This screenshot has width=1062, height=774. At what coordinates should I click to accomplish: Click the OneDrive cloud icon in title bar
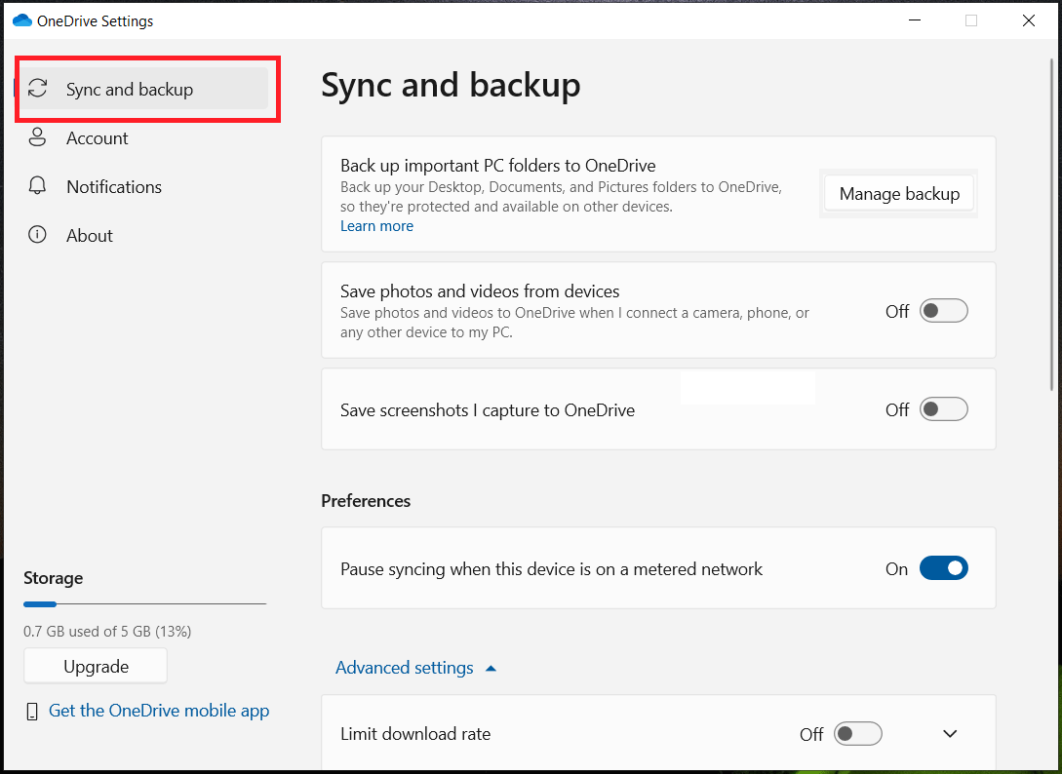pos(22,20)
